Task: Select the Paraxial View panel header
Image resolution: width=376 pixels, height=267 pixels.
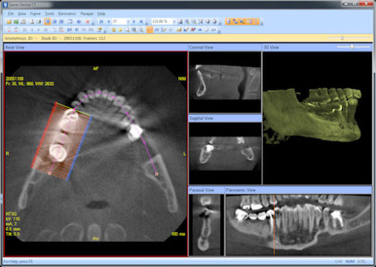Action: [206, 190]
